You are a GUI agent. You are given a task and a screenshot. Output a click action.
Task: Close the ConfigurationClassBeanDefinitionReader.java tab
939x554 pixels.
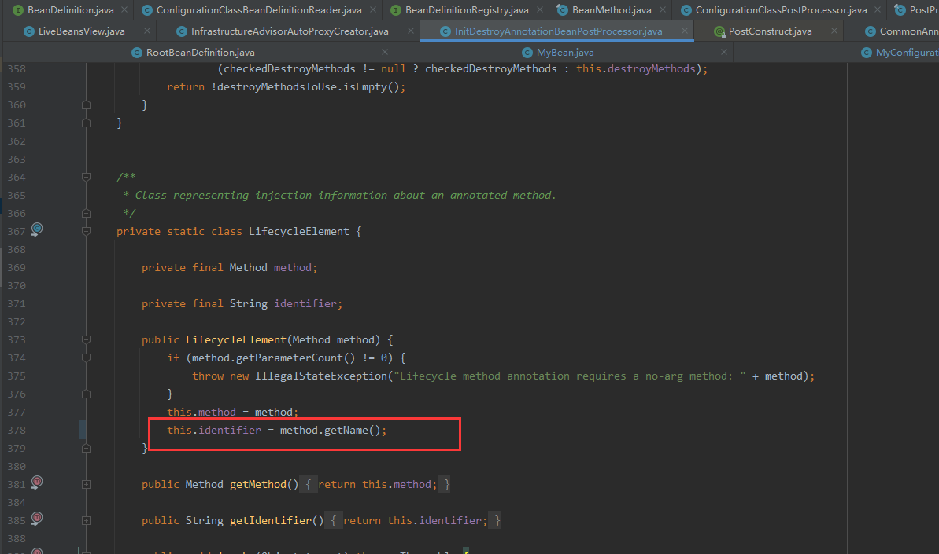point(373,9)
